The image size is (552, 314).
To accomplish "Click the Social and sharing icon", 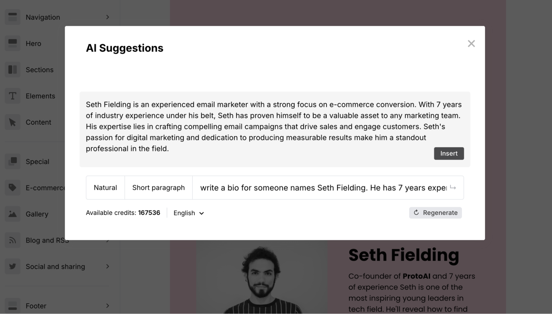I will (12, 266).
